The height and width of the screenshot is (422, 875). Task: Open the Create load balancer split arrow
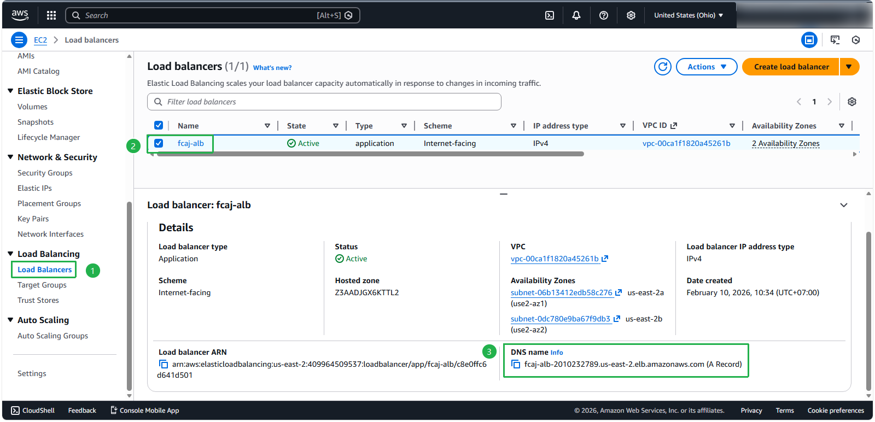click(849, 67)
